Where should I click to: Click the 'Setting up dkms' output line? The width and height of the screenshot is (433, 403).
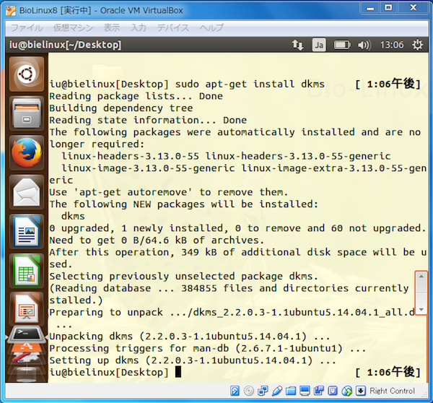pos(193,360)
